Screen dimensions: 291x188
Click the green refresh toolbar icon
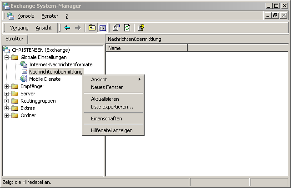(x=127, y=28)
